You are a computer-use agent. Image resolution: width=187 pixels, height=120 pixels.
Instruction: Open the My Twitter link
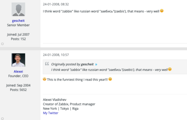tap(51, 113)
